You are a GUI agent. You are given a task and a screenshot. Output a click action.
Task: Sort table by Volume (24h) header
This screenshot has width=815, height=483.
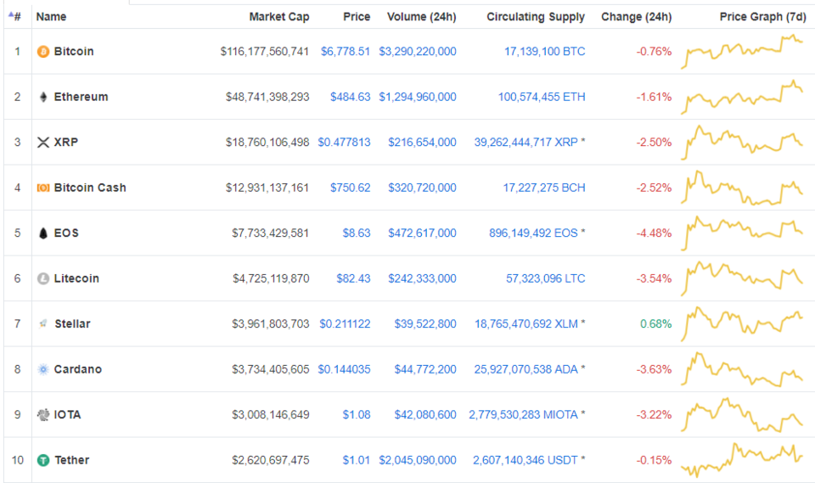(422, 17)
